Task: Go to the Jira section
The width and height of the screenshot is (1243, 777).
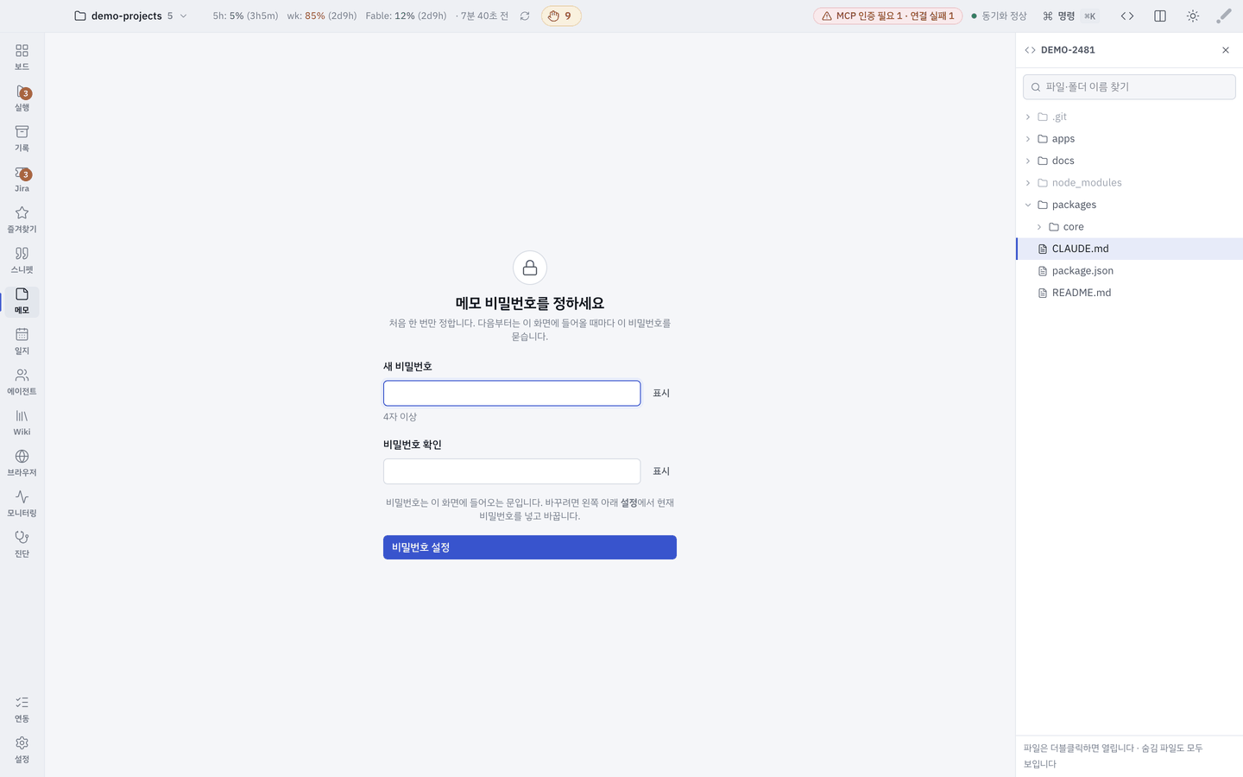Action: [22, 179]
